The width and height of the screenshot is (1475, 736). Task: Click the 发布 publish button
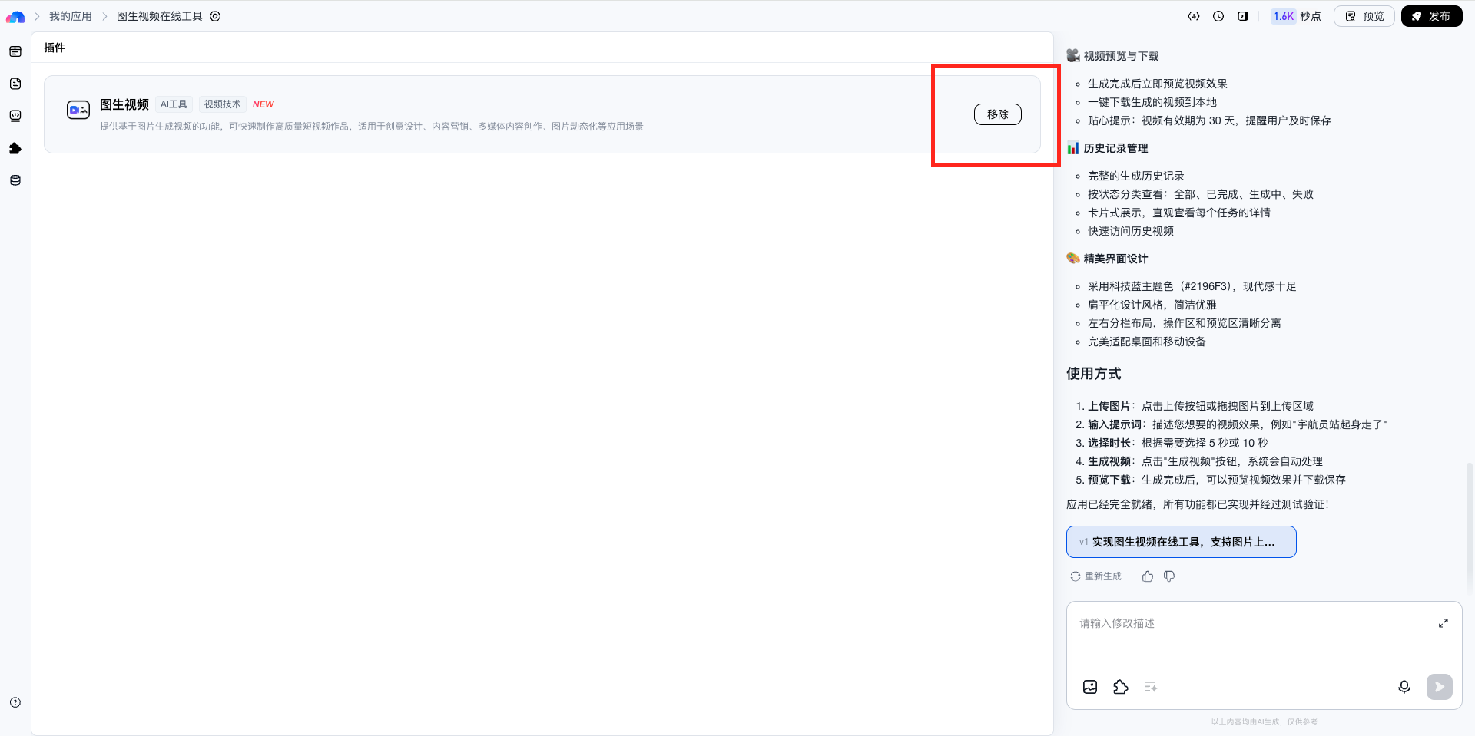click(1431, 16)
